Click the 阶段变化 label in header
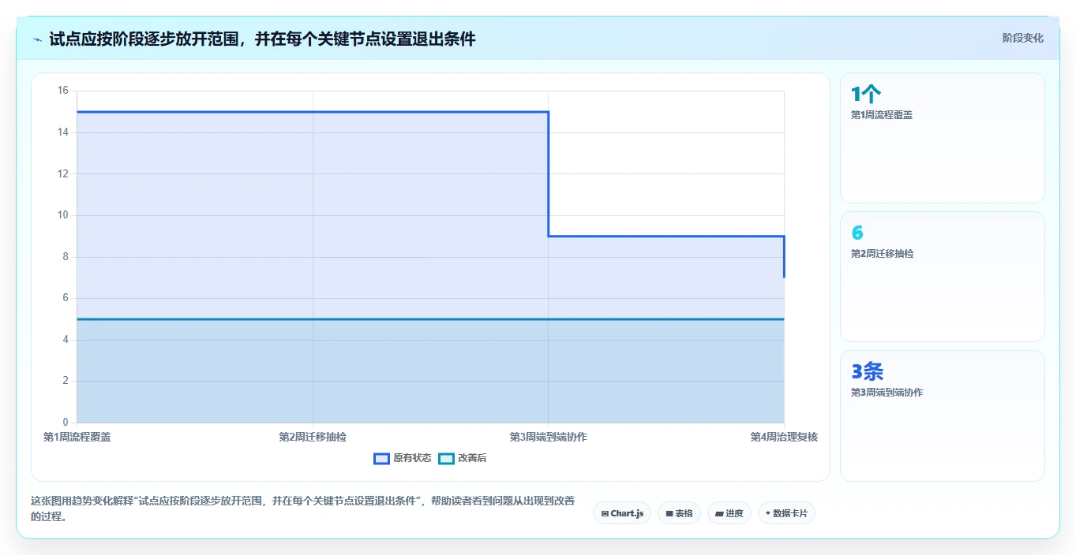The height and width of the screenshot is (555, 1076). 1022,38
